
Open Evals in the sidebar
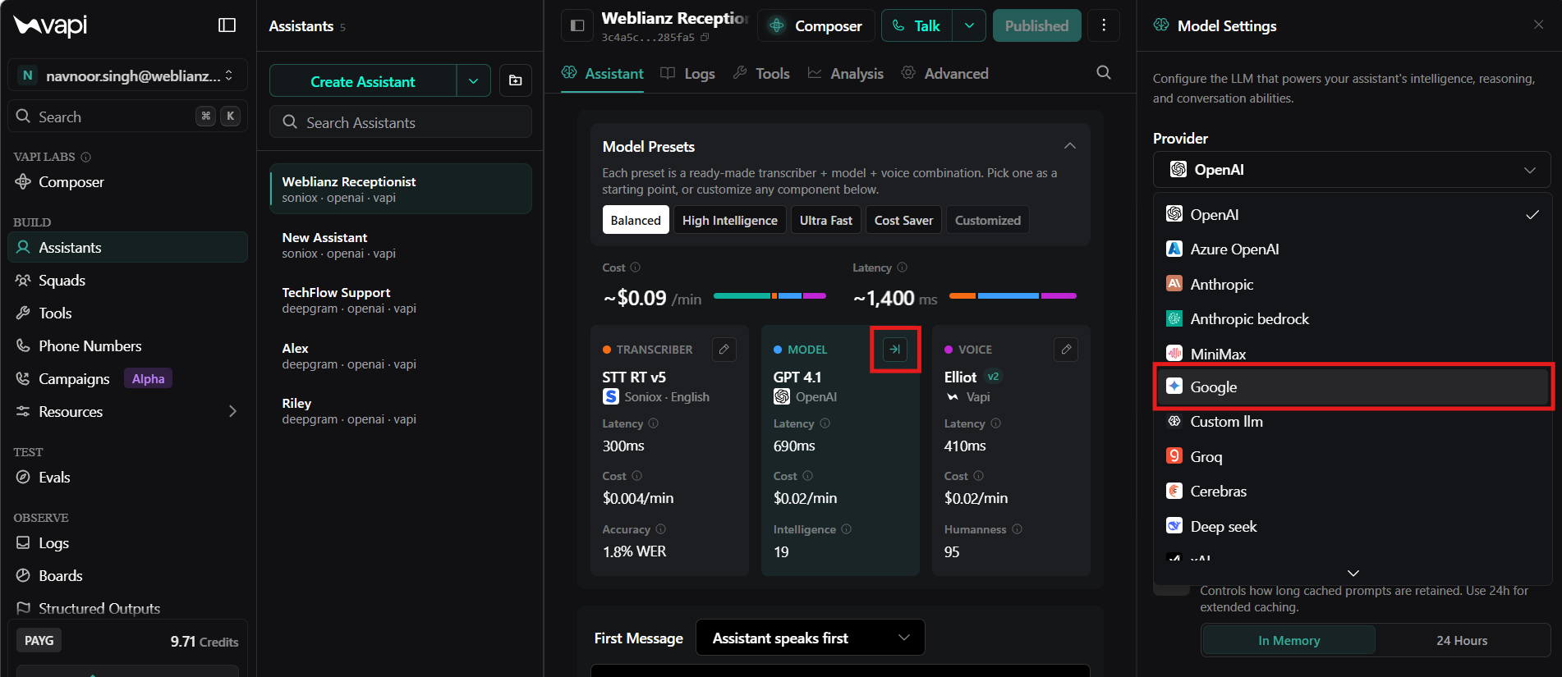(127, 478)
